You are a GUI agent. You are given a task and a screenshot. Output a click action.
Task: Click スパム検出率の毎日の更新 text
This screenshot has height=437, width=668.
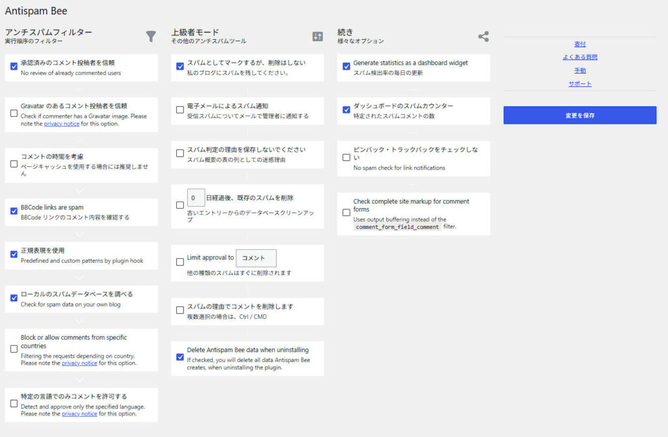coord(388,73)
